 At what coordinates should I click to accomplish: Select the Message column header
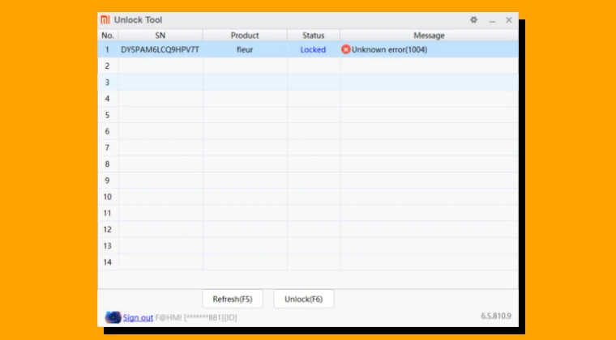(429, 36)
